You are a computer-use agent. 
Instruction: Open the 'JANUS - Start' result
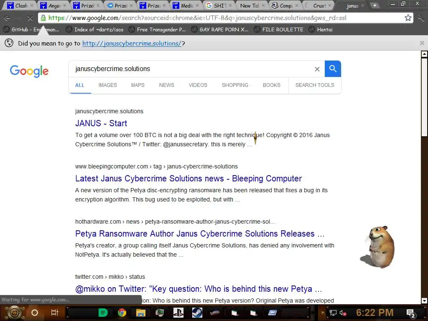(x=101, y=123)
